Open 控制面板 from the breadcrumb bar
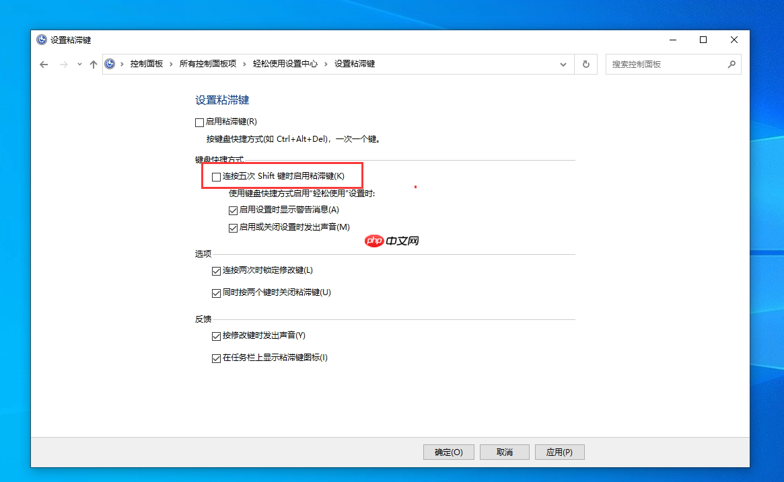784x482 pixels. (147, 64)
